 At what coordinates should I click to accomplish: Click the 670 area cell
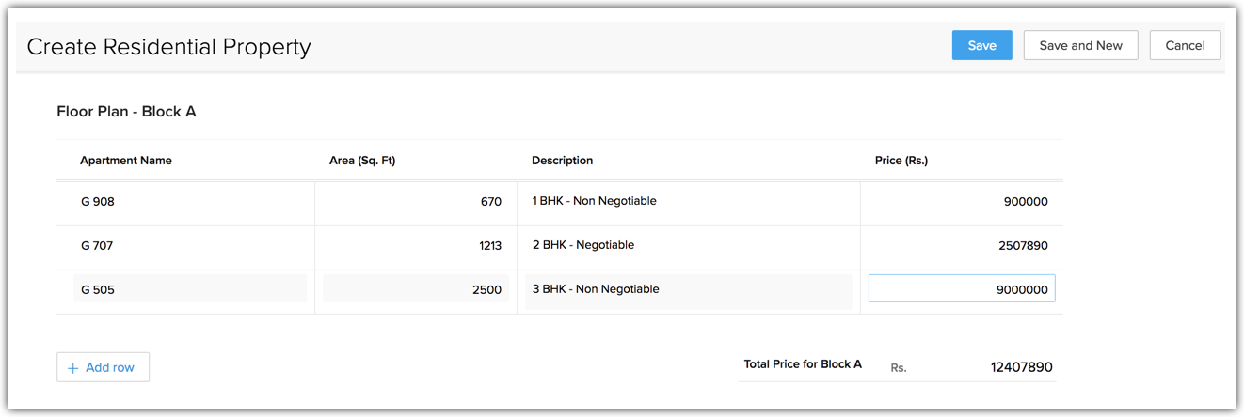pyautogui.click(x=415, y=202)
